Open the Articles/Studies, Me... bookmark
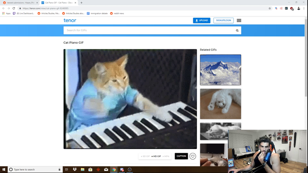308x173 pixels. (x=49, y=13)
